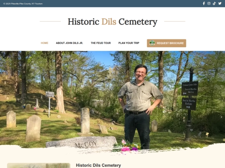Open Plan Your Trip menu item
Screen dimensions: 225x168
coord(129,43)
